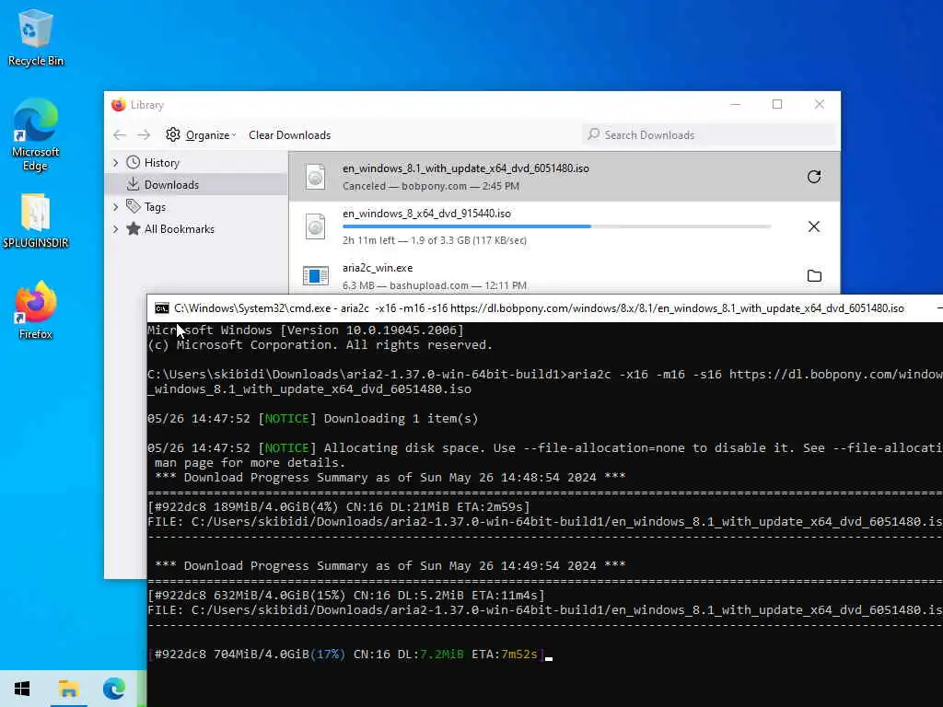This screenshot has height=707, width=943.
Task: Click the aria2c_win.exe application icon
Action: [x=315, y=275]
